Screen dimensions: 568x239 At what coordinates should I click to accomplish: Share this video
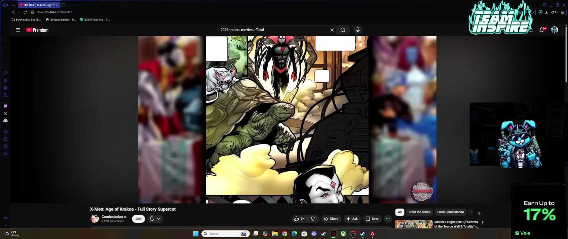(x=331, y=219)
